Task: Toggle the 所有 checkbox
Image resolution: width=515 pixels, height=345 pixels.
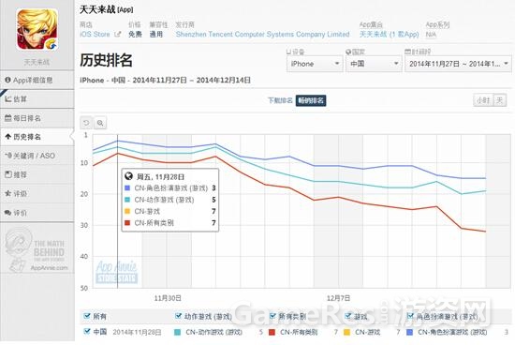Action: 87,316
